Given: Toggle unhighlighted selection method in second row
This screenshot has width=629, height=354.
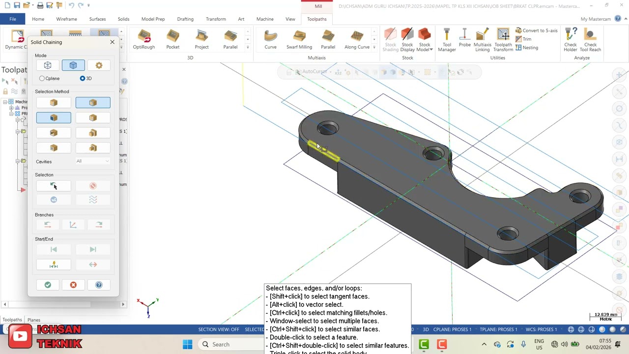Looking at the screenshot, I should pyautogui.click(x=93, y=118).
